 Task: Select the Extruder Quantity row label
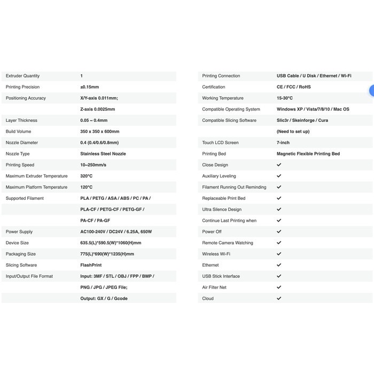point(22,76)
